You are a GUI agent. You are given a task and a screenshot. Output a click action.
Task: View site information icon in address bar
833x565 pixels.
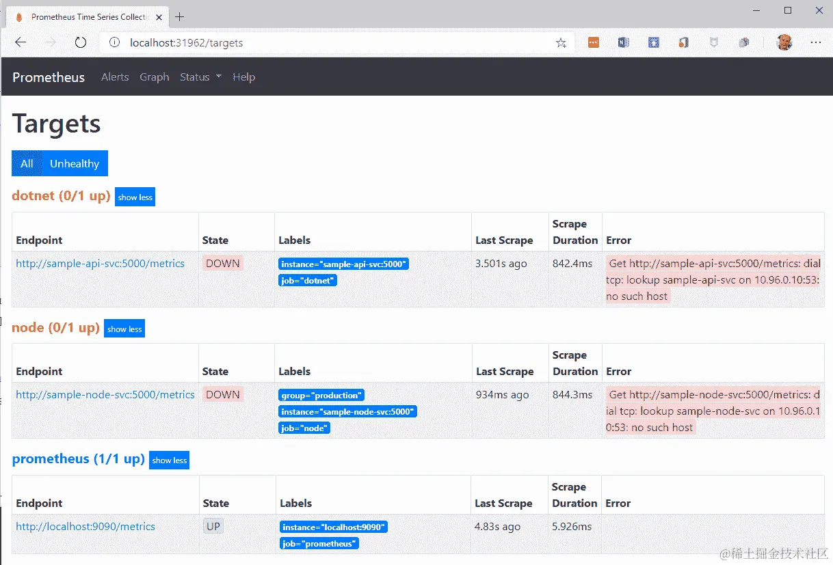pos(114,42)
